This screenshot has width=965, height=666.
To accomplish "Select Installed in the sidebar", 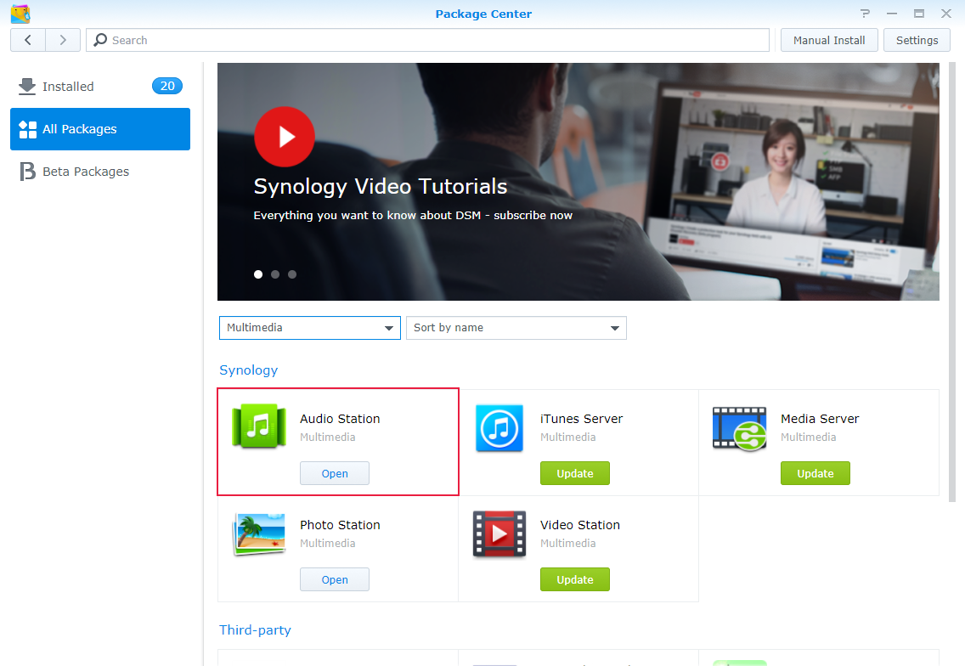I will (100, 86).
